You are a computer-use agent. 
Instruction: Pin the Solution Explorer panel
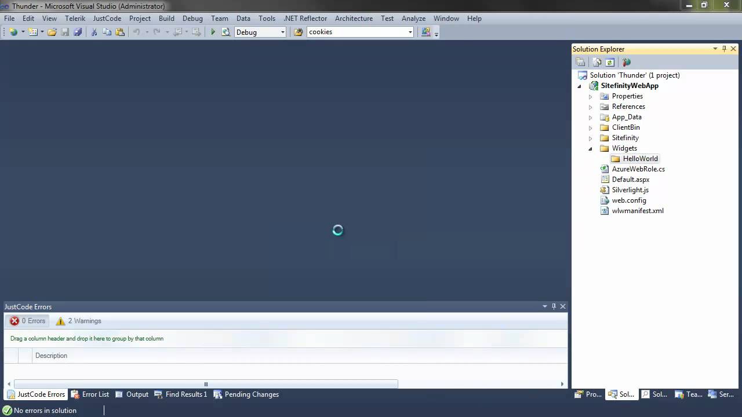[x=724, y=49]
